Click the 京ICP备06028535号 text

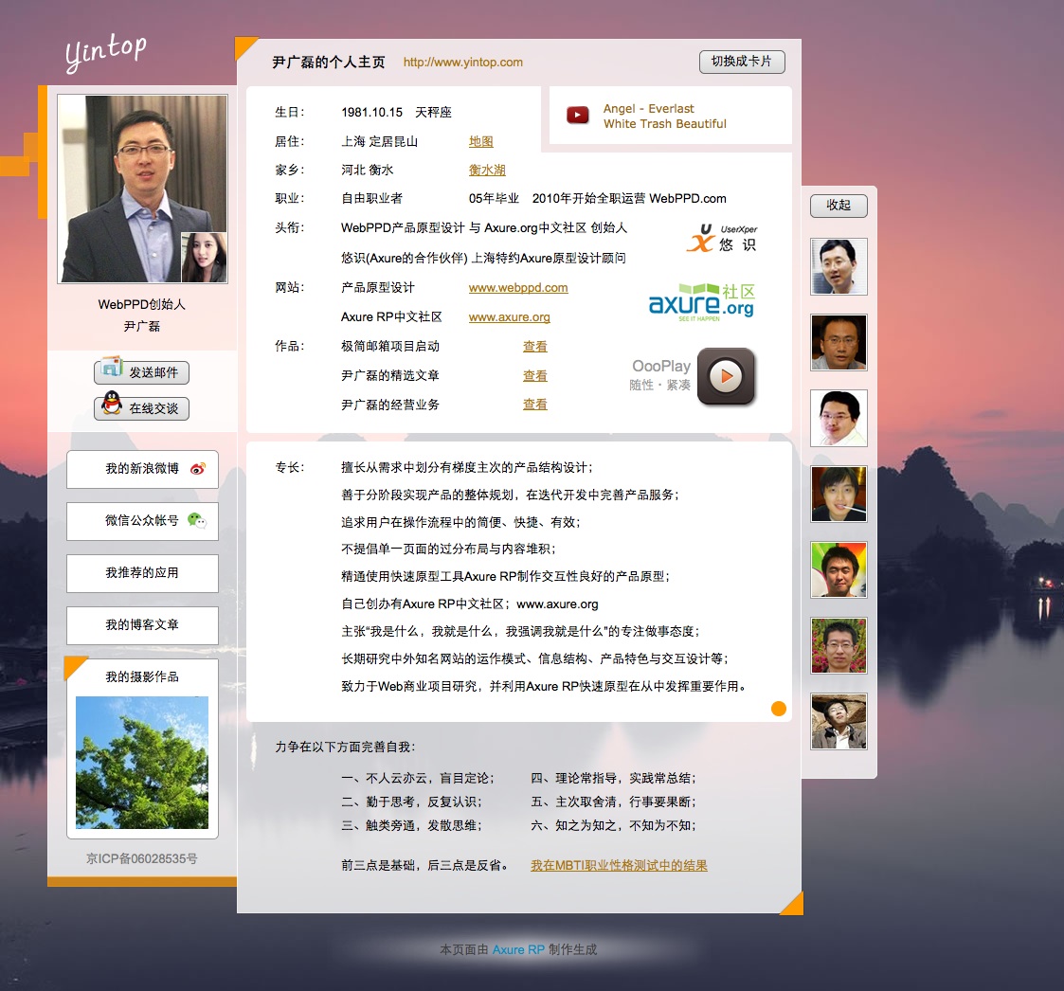tap(142, 858)
